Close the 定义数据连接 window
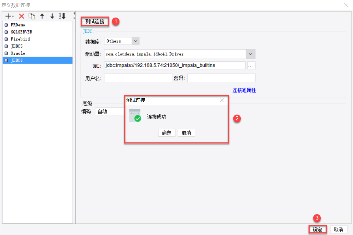The height and width of the screenshot is (235, 353). [346, 5]
